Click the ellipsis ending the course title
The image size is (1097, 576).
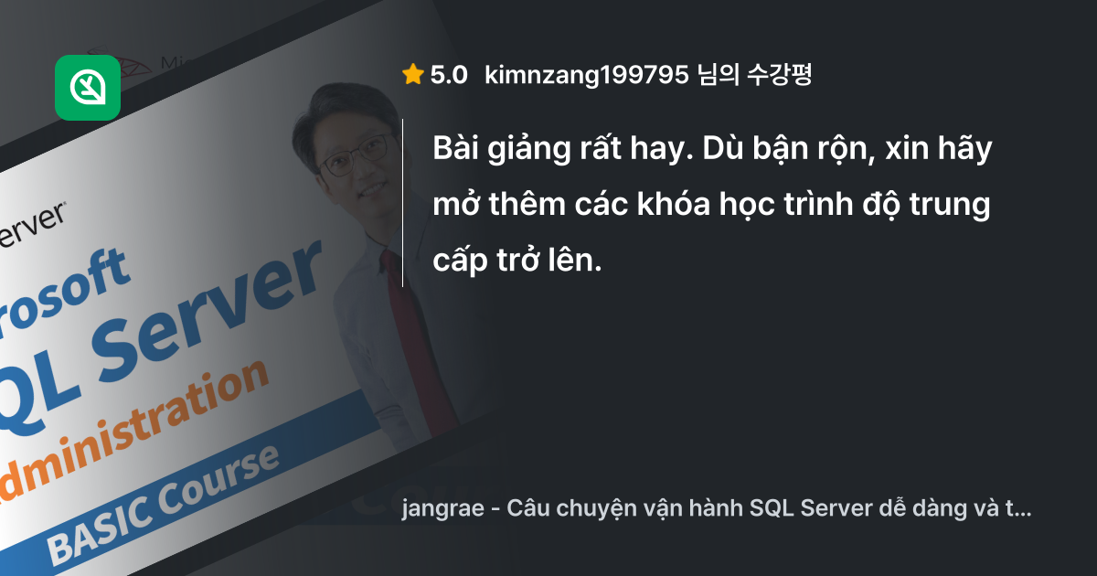(1025, 509)
